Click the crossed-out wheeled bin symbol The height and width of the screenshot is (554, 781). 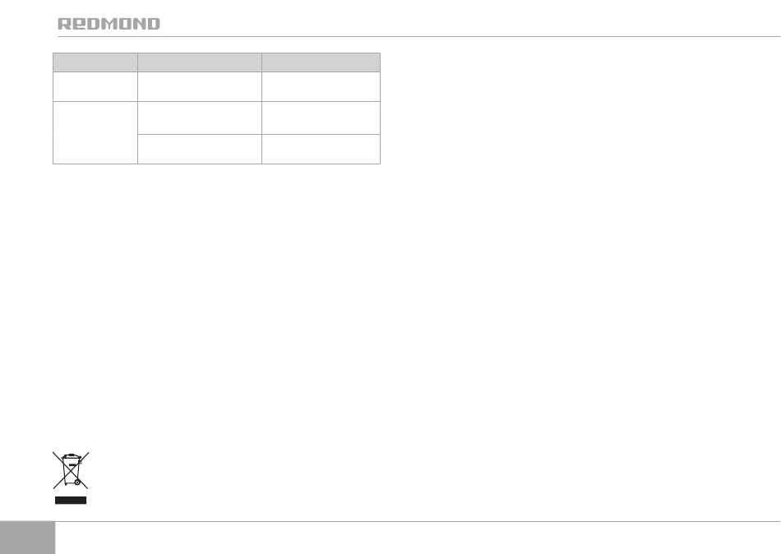click(71, 470)
